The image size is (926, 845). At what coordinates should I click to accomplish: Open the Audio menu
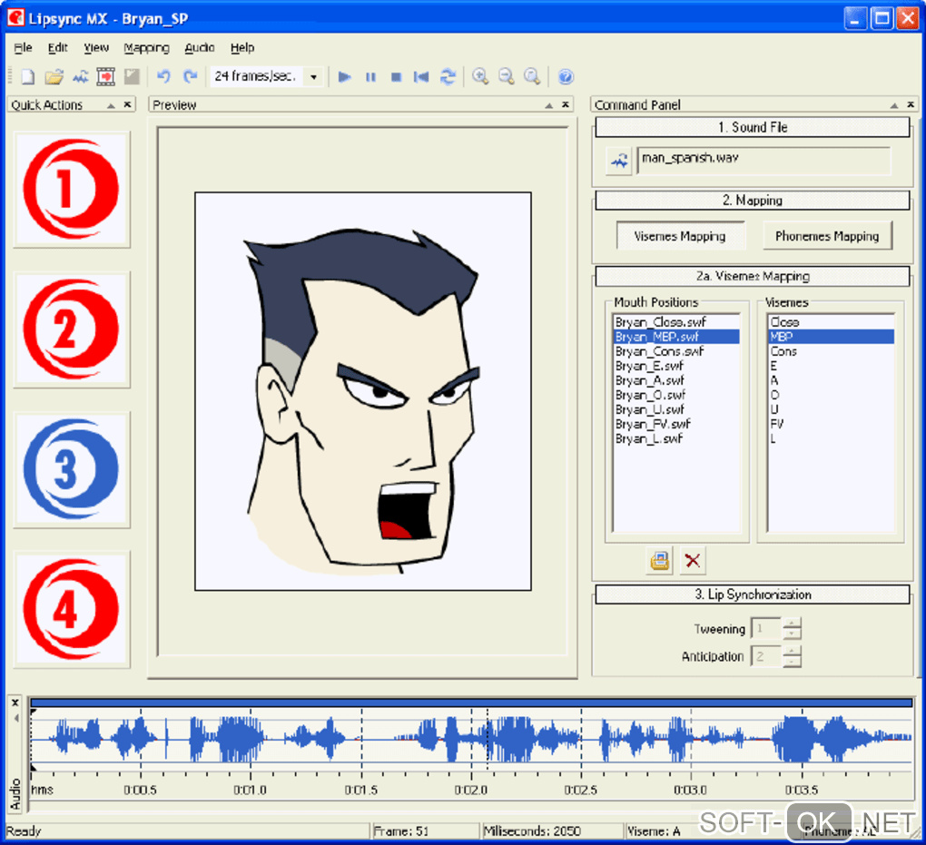click(200, 47)
